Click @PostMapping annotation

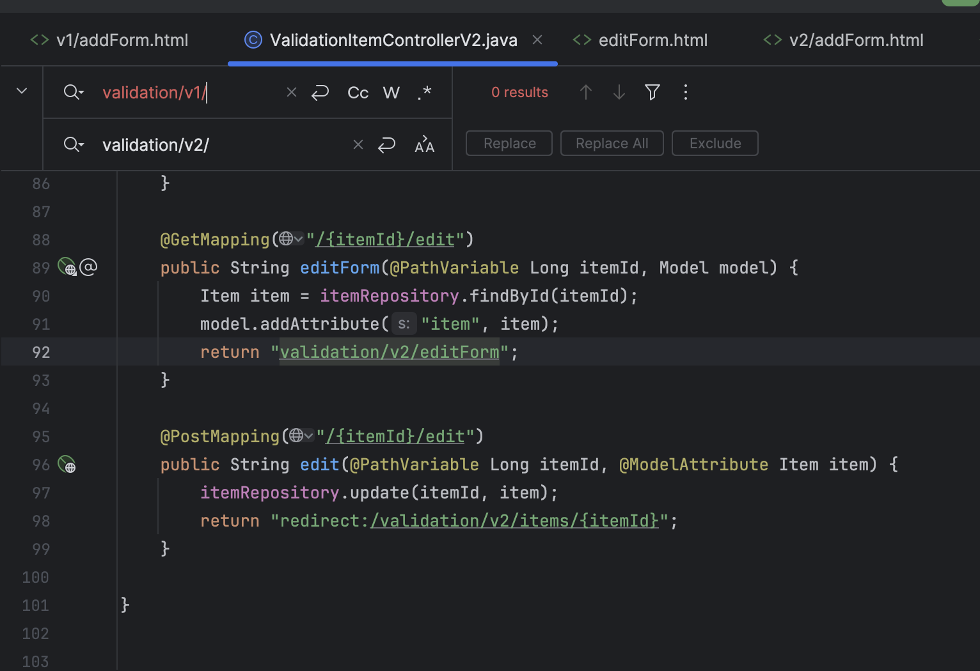click(220, 436)
